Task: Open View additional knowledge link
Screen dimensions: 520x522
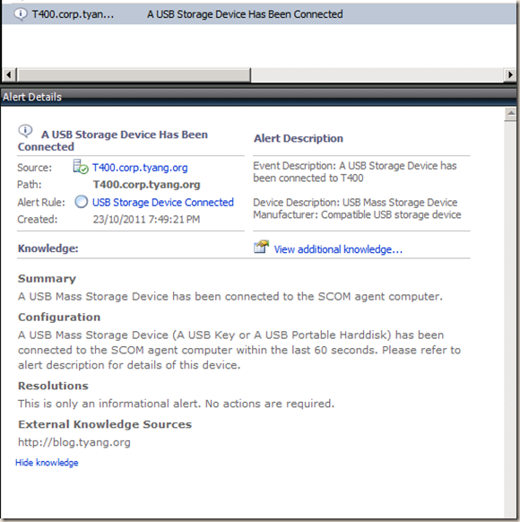Action: (338, 249)
